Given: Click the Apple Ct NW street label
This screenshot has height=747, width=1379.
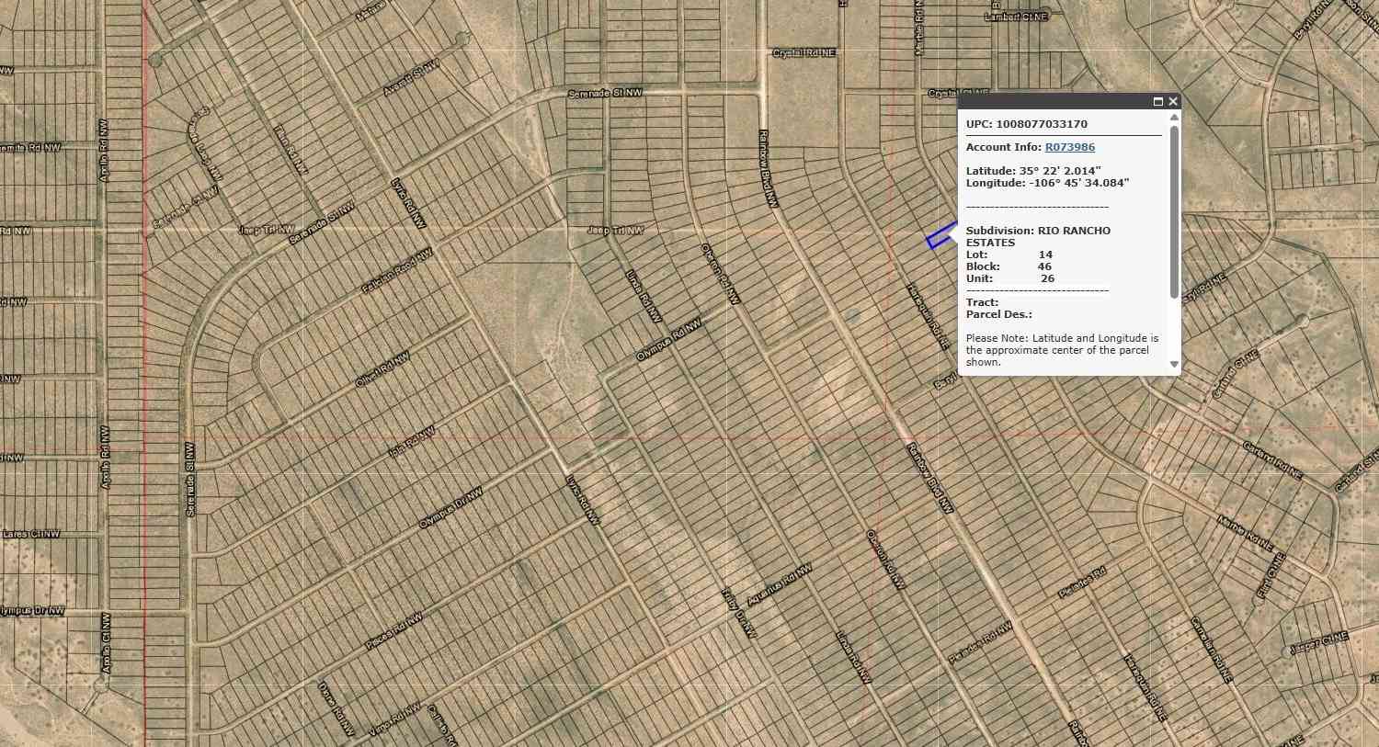Looking at the screenshot, I should tap(106, 643).
